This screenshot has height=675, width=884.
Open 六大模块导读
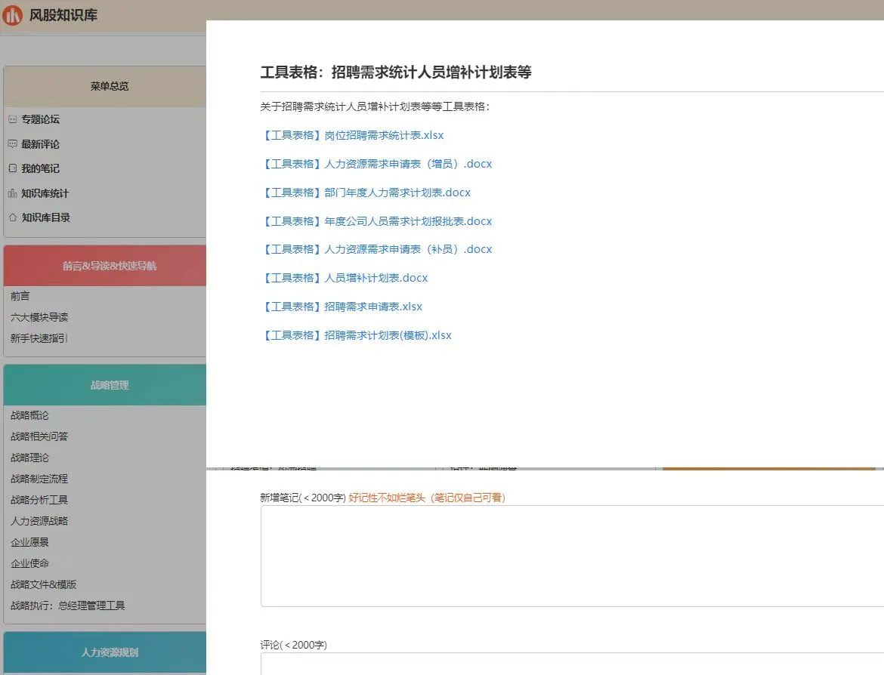(x=39, y=317)
